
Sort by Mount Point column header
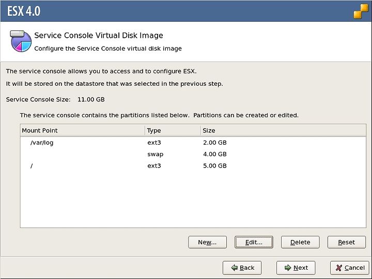[83, 131]
